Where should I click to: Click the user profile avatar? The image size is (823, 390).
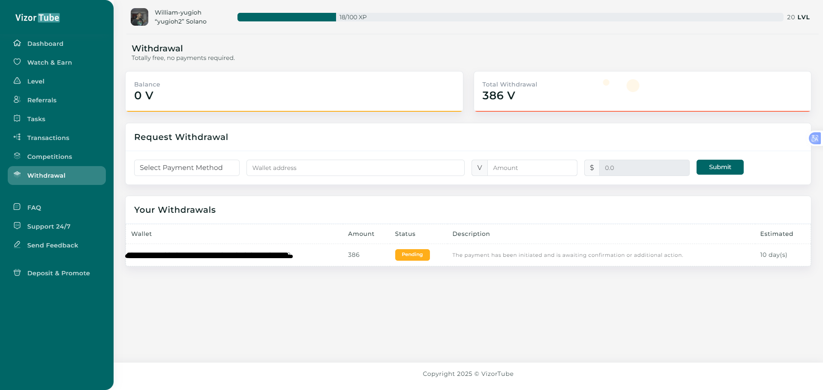(x=139, y=17)
